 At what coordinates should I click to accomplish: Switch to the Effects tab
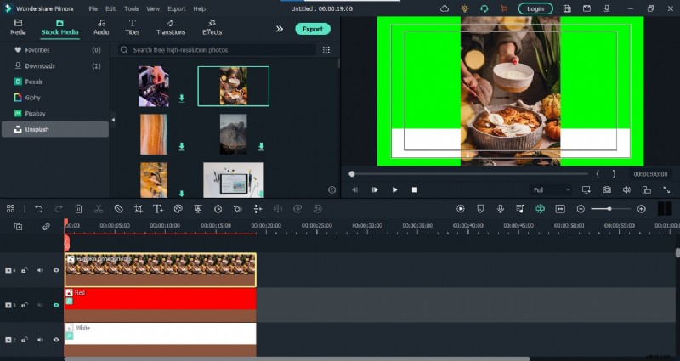pos(212,27)
